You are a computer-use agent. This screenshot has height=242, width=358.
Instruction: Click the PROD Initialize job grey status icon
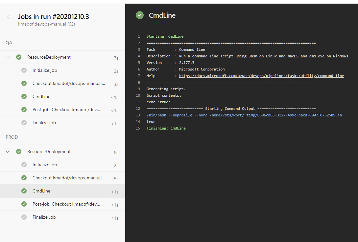pos(24,165)
